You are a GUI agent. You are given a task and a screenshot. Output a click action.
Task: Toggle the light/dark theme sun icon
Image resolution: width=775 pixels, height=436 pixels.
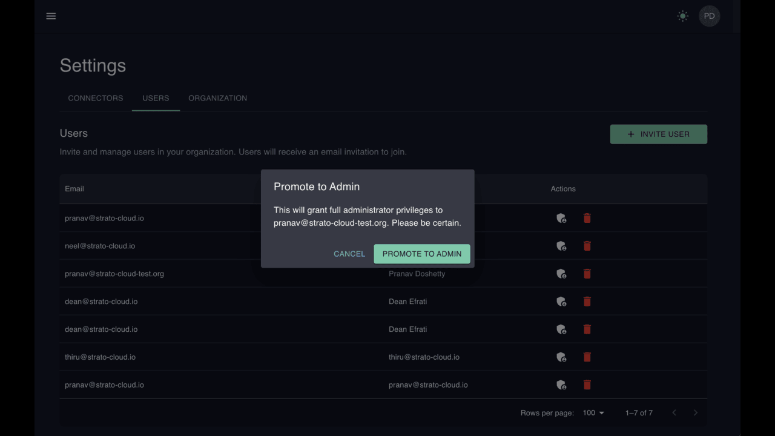coord(682,16)
